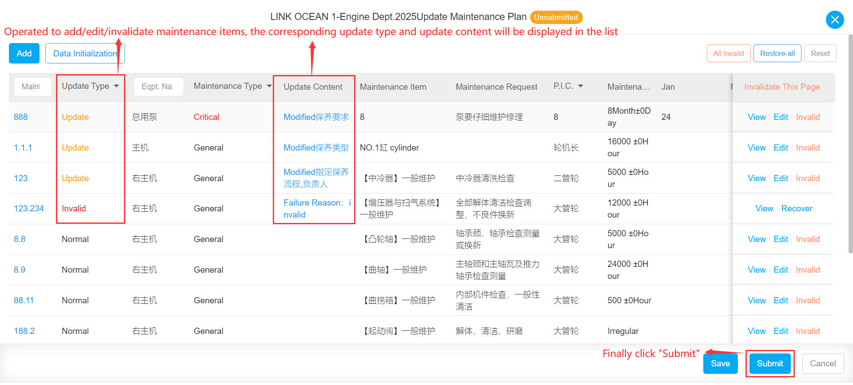Click the vertical scrollbar thumb

[x=850, y=144]
